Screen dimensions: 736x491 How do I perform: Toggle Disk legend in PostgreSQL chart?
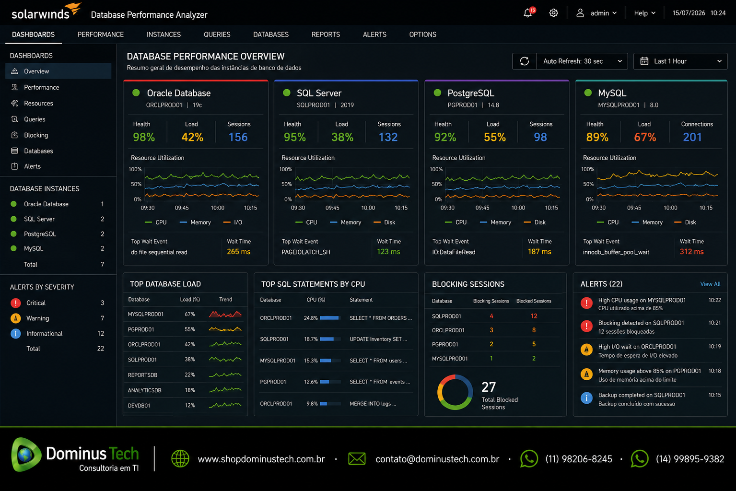(535, 222)
